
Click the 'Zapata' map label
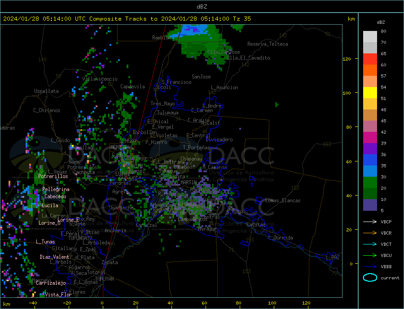[x=110, y=262]
